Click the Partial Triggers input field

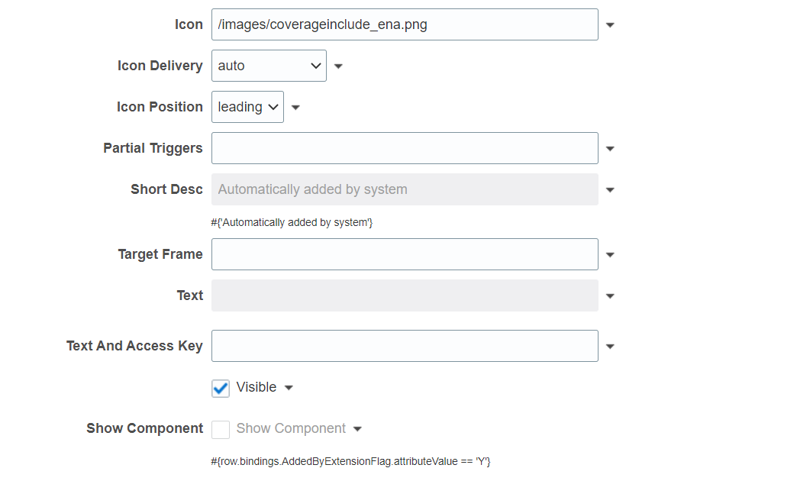[405, 148]
